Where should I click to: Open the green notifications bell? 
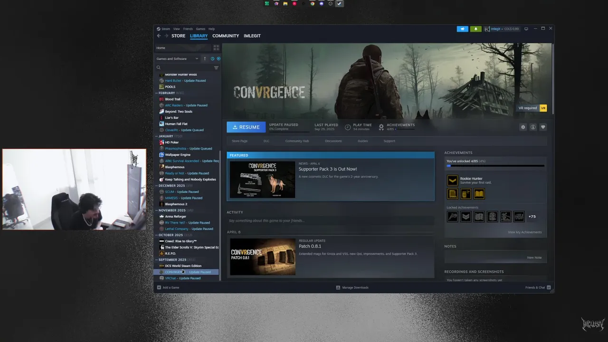(x=475, y=29)
